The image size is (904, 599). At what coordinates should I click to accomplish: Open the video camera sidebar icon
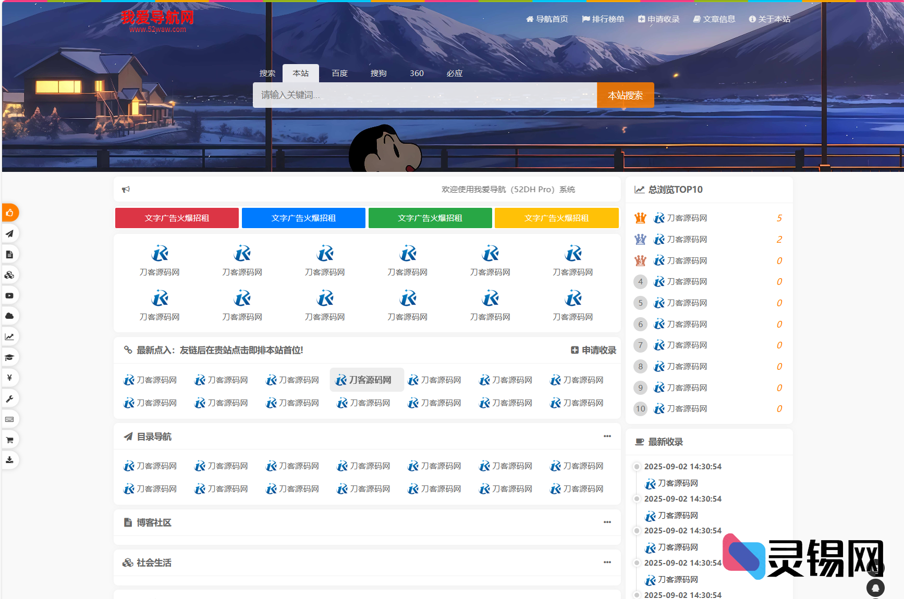pos(9,295)
